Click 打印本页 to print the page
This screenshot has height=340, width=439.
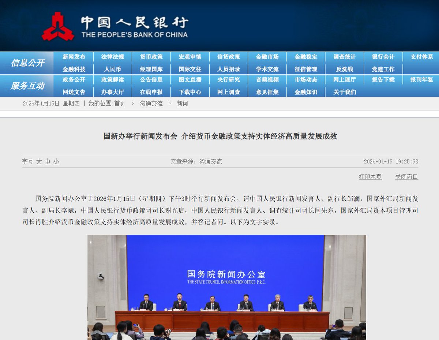[370, 177]
